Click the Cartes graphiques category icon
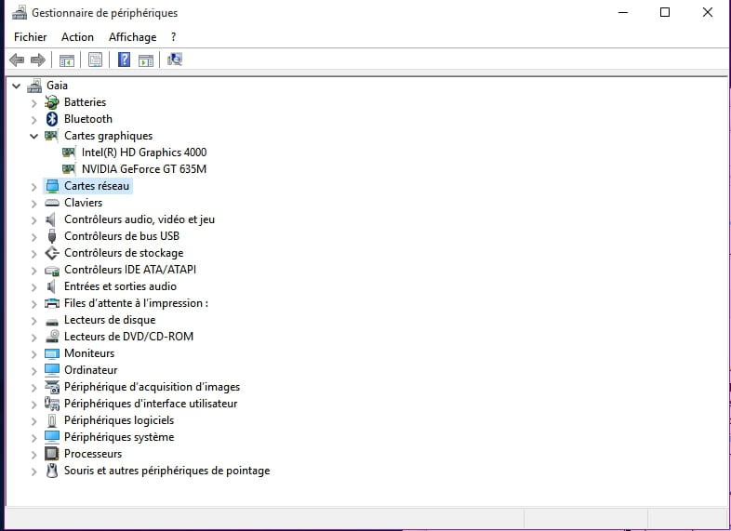This screenshot has width=731, height=531. coord(51,136)
